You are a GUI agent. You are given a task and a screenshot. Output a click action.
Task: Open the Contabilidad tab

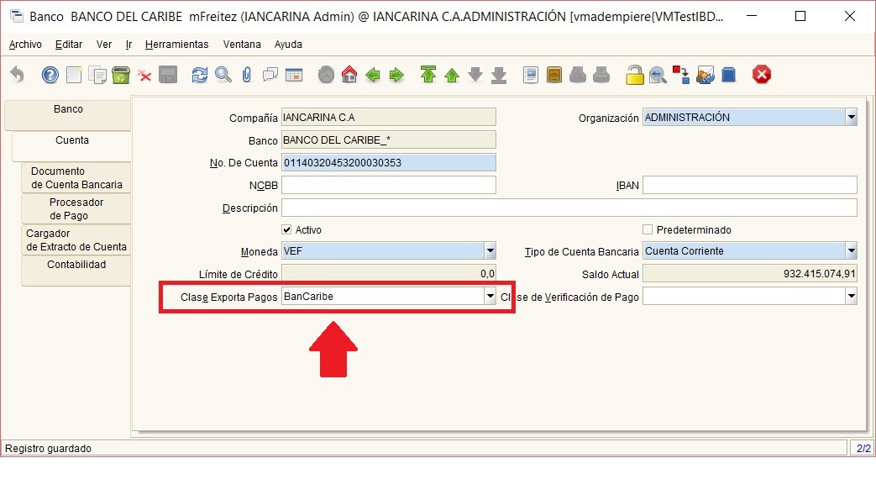pyautogui.click(x=76, y=271)
